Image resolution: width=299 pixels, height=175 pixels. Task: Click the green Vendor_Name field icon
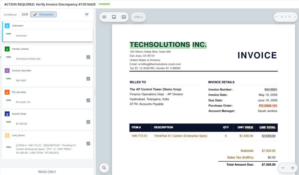(x=7, y=49)
